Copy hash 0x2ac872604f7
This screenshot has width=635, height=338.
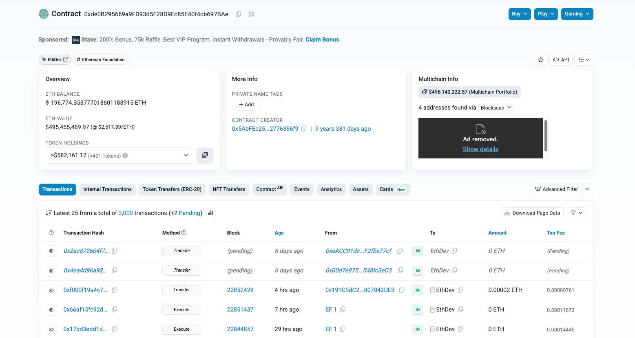115,251
